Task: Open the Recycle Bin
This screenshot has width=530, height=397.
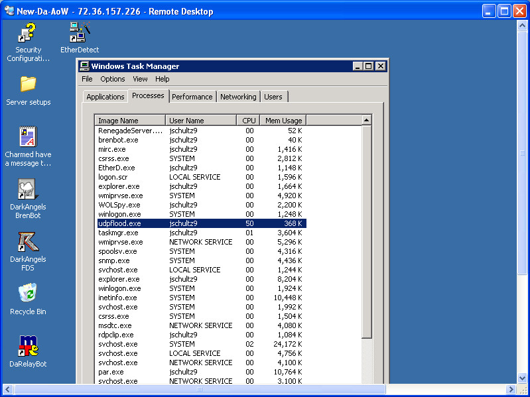Action: point(28,293)
